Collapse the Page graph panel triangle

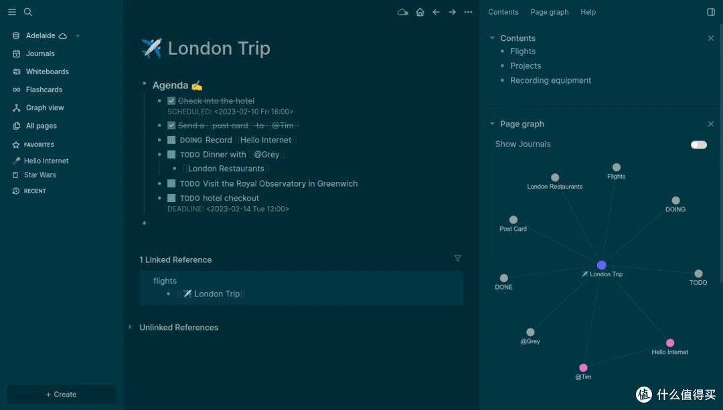coord(492,124)
